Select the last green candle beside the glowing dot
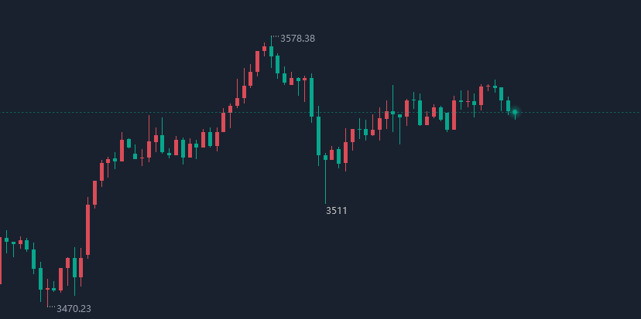641x319 pixels. click(509, 106)
